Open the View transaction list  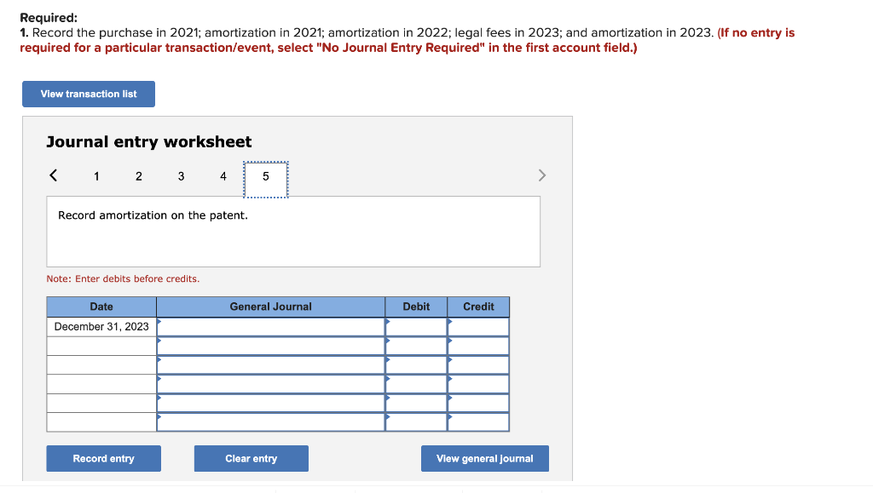(88, 94)
